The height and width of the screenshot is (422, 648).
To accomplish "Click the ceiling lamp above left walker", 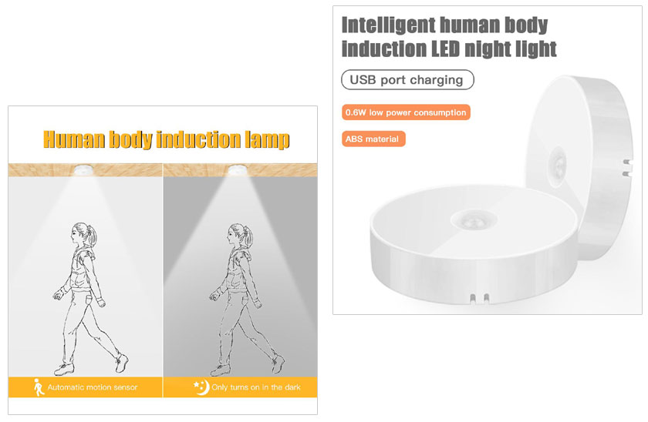I will click(84, 169).
